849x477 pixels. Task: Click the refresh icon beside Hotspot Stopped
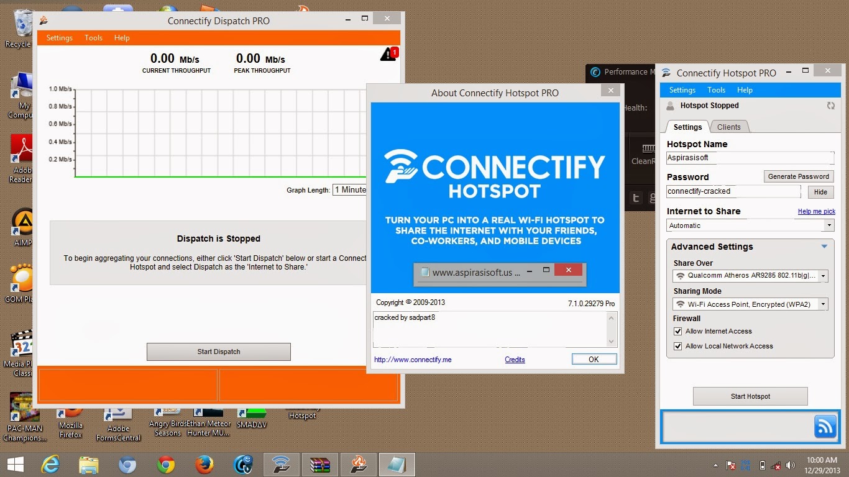point(830,106)
